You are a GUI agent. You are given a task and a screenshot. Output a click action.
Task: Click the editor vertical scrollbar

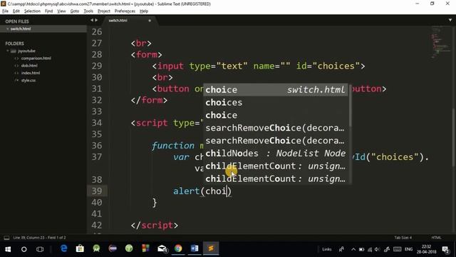click(x=454, y=137)
